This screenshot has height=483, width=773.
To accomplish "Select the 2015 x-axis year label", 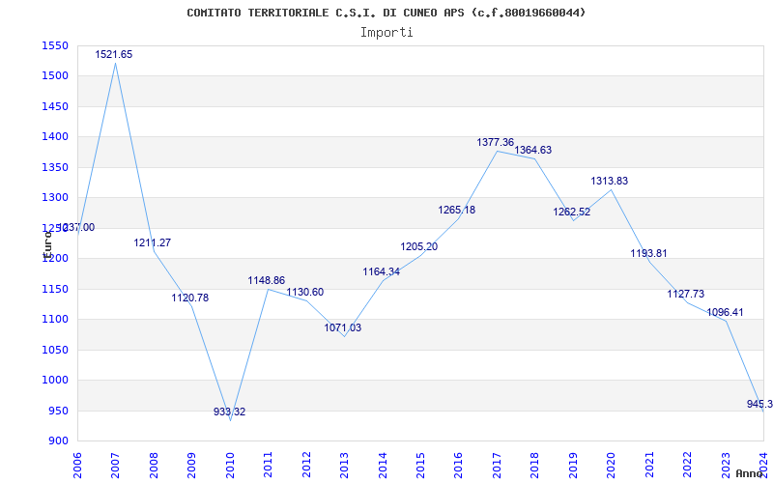I will click(x=420, y=464).
